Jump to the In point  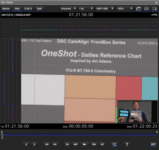(x=47, y=144)
